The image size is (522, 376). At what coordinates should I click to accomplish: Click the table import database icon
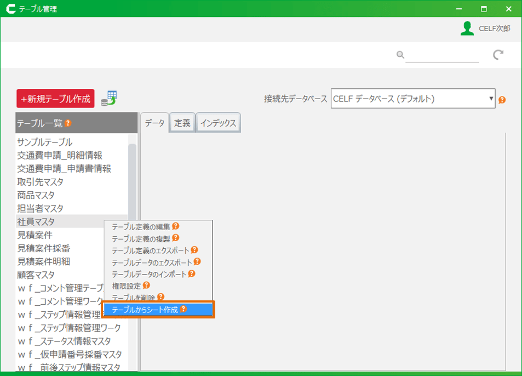(x=108, y=99)
